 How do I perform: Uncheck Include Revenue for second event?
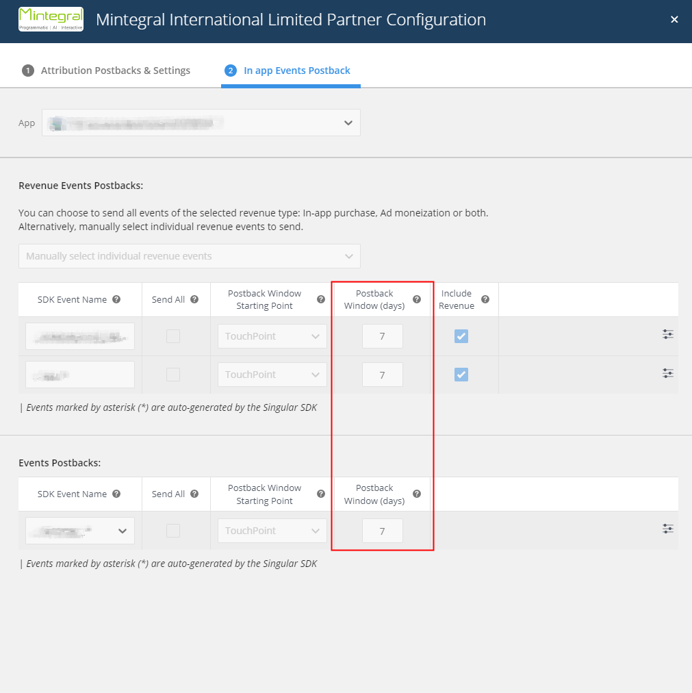click(461, 374)
